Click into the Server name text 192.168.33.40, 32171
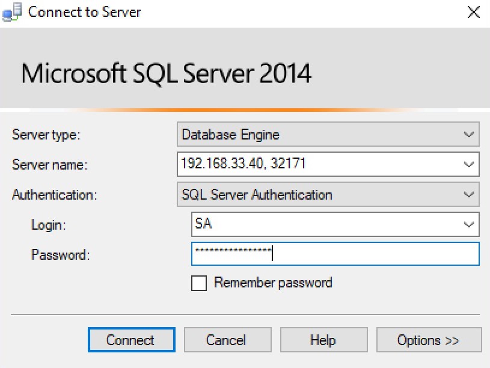This screenshot has height=368, width=490. (x=243, y=164)
